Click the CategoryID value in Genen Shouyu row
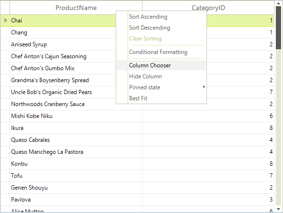Viewport: 283px width, 213px height. tap(208, 188)
